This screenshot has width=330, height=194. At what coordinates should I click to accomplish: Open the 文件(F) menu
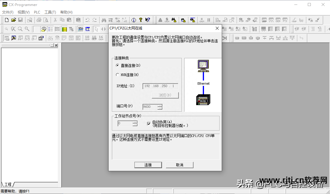(x=8, y=12)
